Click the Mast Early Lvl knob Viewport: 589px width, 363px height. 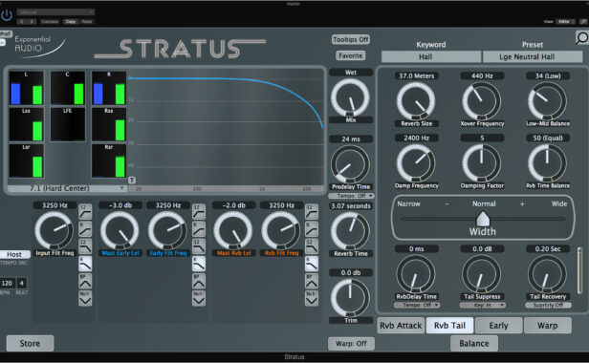pos(120,230)
